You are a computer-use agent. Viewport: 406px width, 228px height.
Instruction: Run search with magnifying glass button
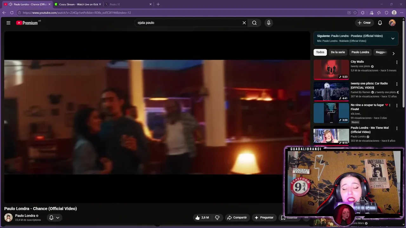pos(254,23)
